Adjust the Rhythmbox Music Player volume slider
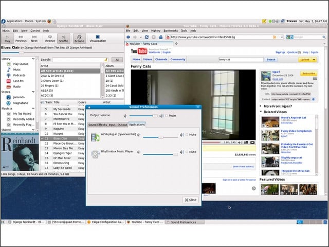This screenshot has height=247, width=329. pyautogui.click(x=160, y=154)
